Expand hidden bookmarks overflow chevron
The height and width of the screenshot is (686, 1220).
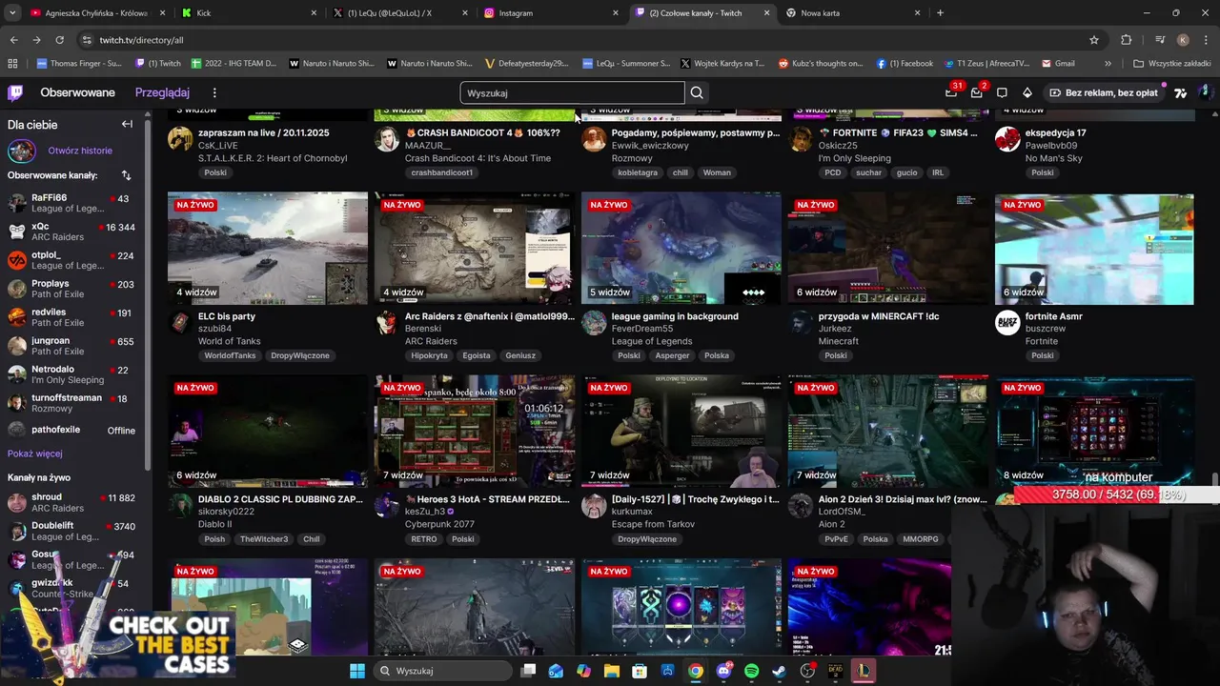click(x=1108, y=64)
